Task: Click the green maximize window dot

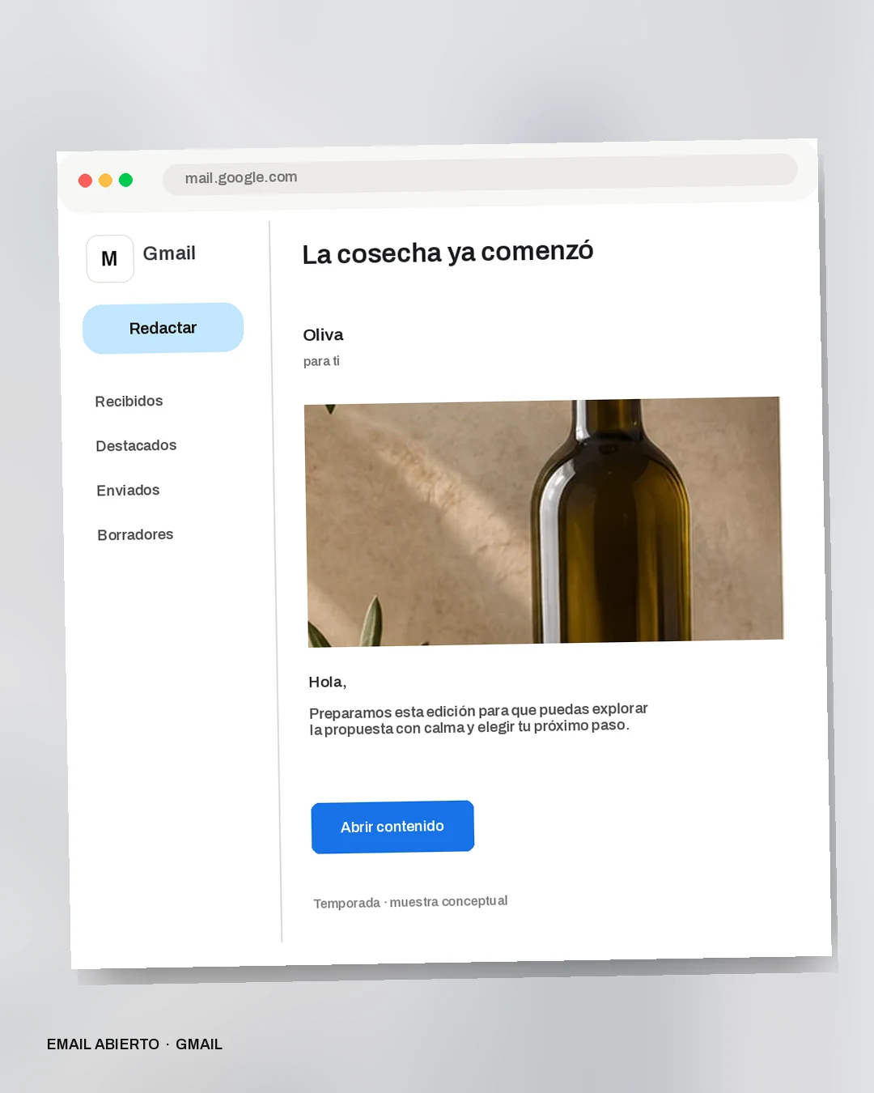Action: click(x=125, y=180)
